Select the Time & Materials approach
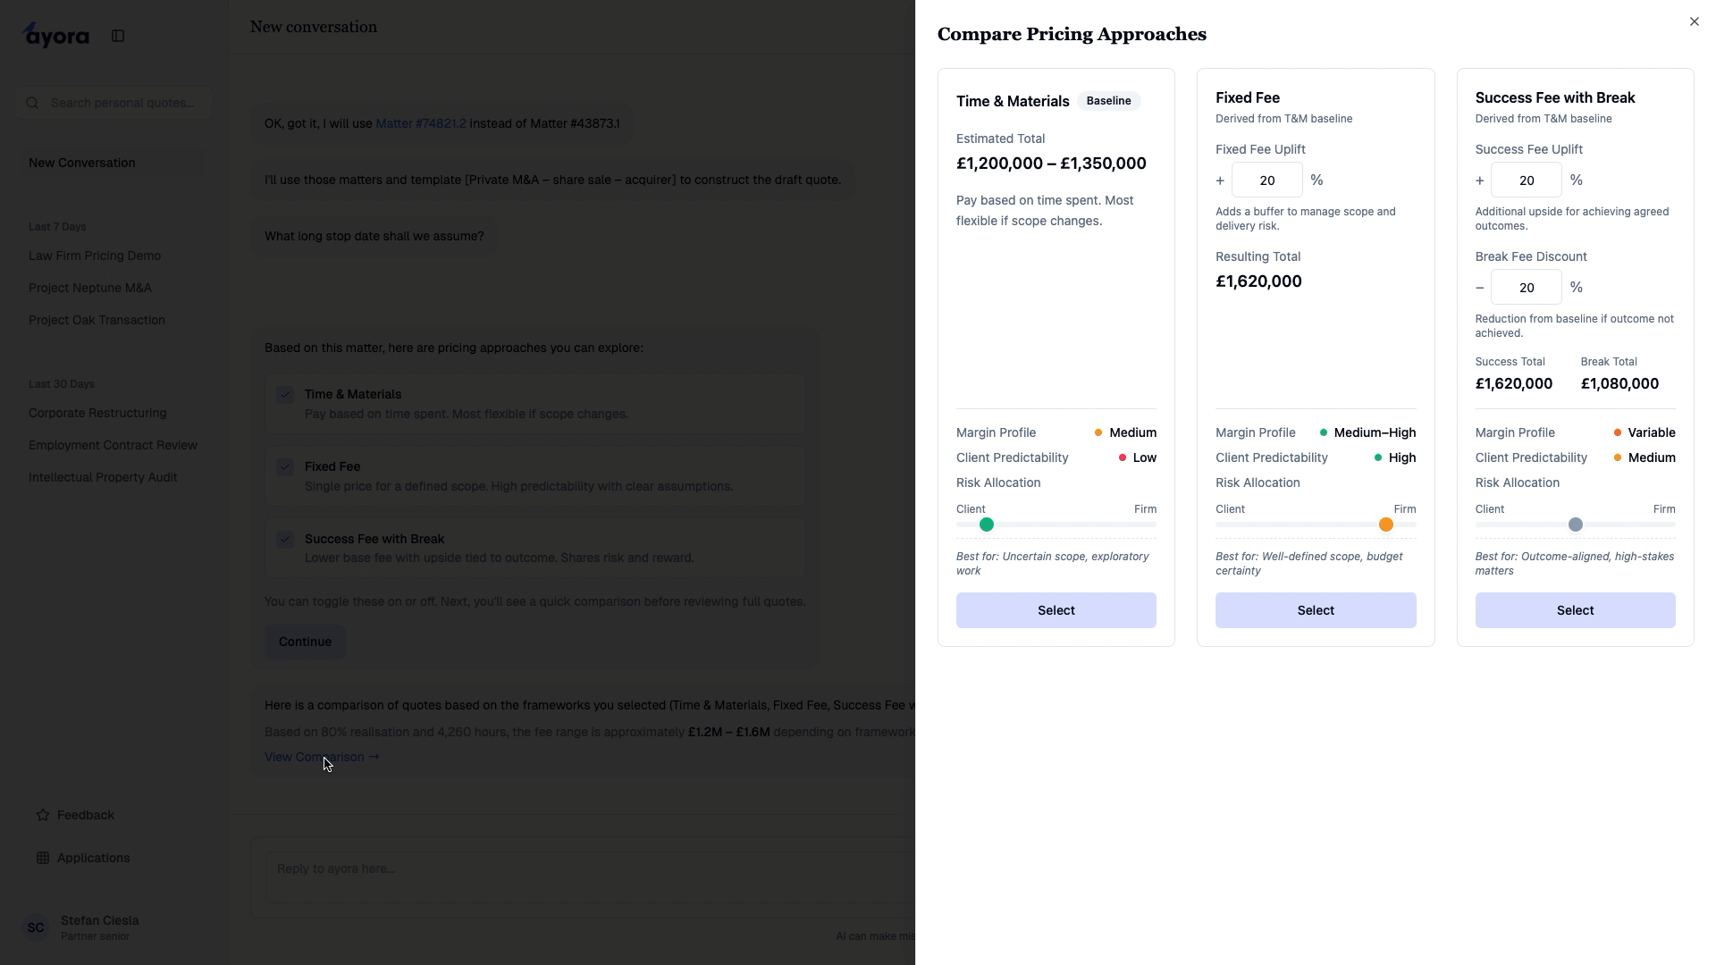Viewport: 1716px width, 965px height. pyautogui.click(x=1056, y=610)
